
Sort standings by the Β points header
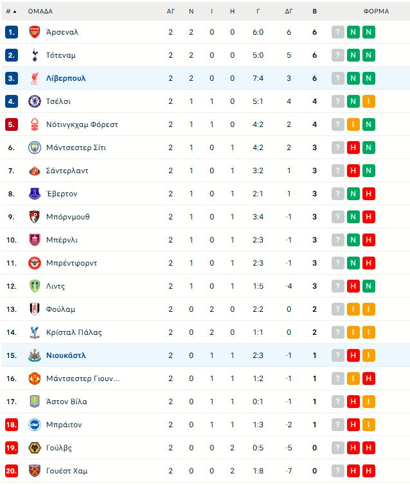[x=314, y=12]
